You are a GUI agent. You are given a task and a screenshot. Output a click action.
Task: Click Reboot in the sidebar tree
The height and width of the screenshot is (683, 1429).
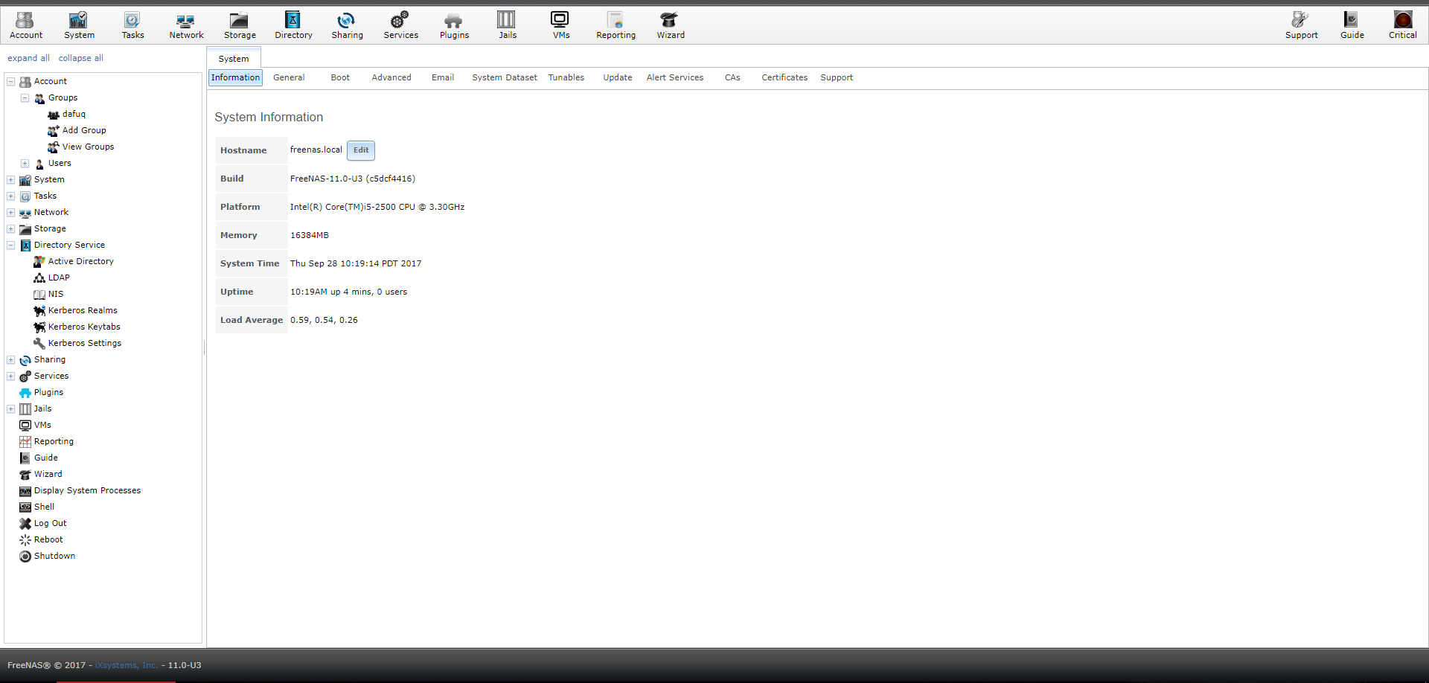tap(48, 540)
